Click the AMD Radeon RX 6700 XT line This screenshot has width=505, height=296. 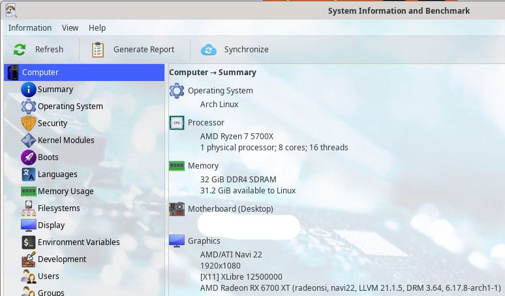[350, 288]
